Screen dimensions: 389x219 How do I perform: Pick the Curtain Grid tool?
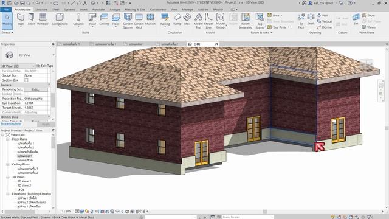139,21
